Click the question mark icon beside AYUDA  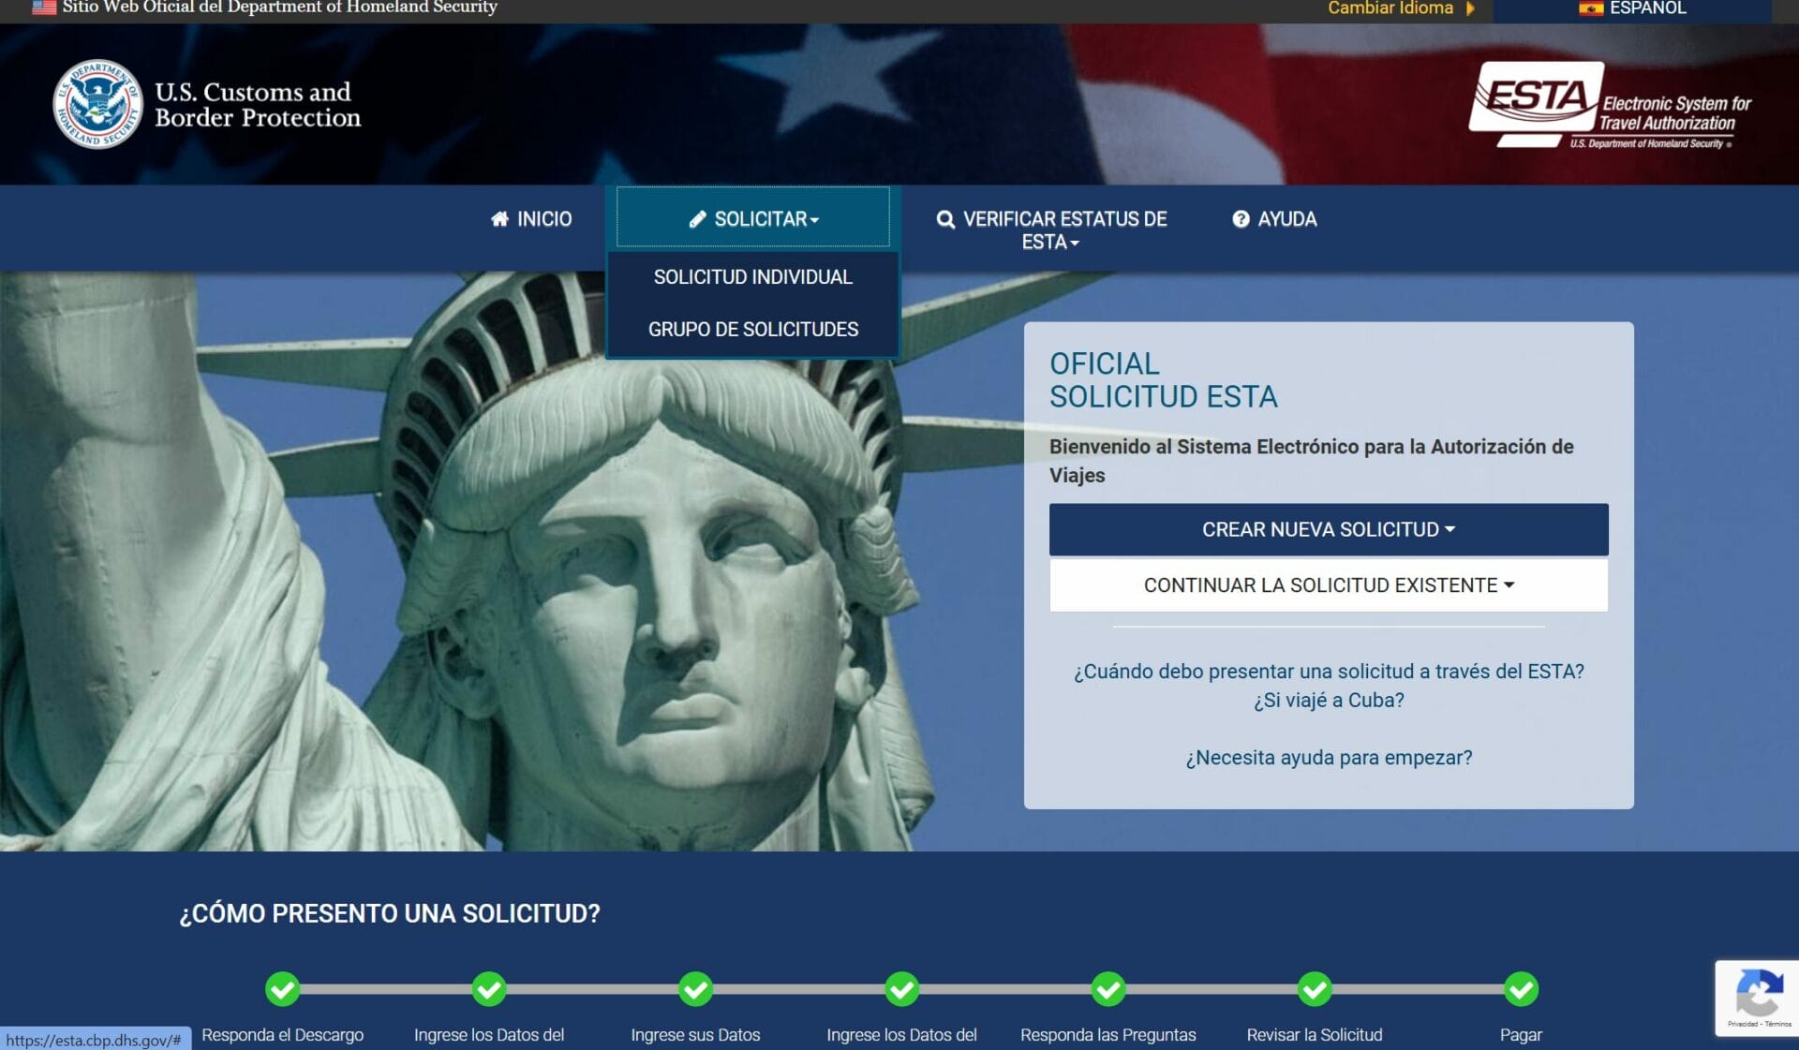[1241, 219]
